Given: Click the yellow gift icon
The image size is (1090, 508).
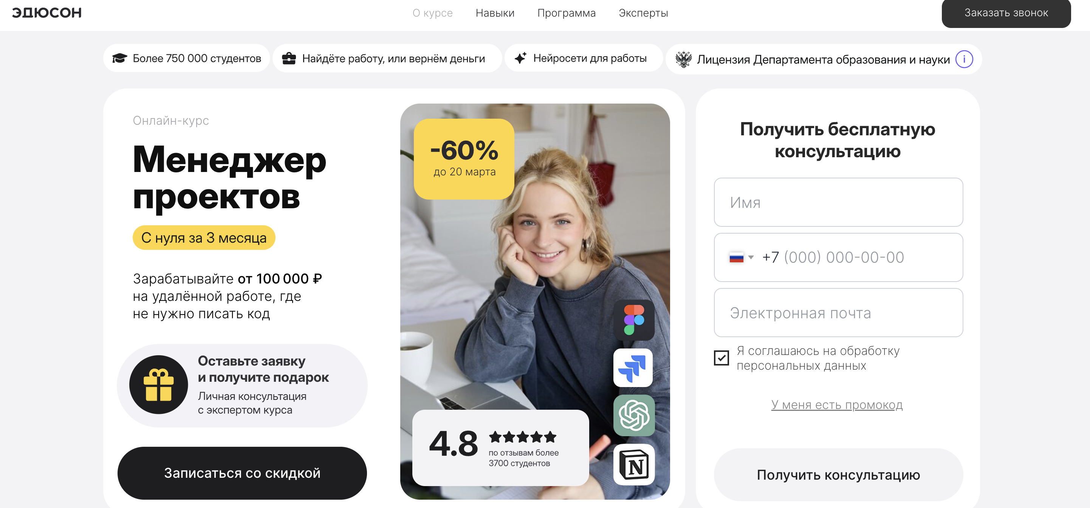Looking at the screenshot, I should pos(158,385).
